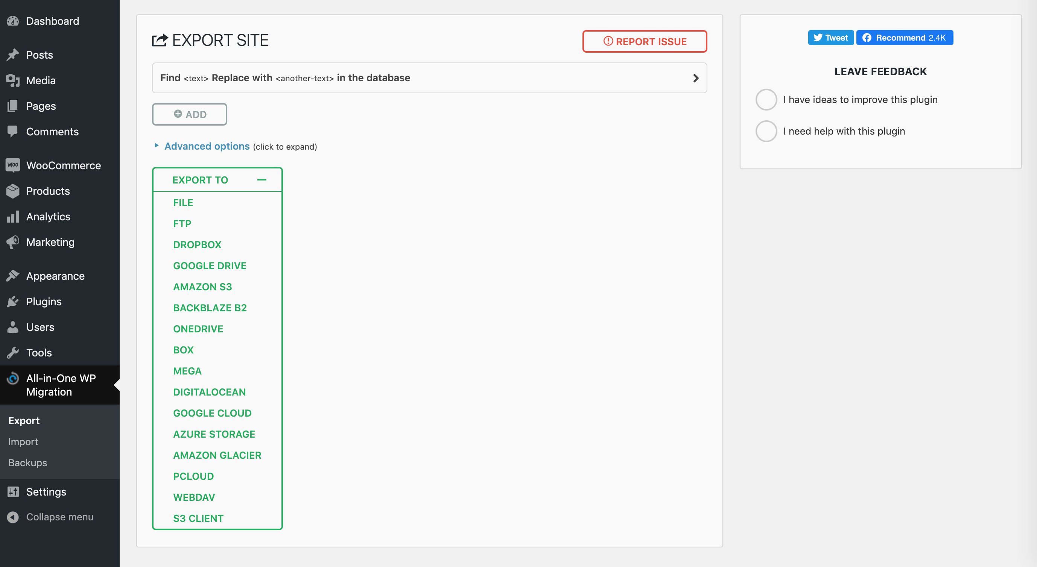Open the All-in-One WP Migration plugin icon
This screenshot has width=1037, height=567.
click(13, 378)
